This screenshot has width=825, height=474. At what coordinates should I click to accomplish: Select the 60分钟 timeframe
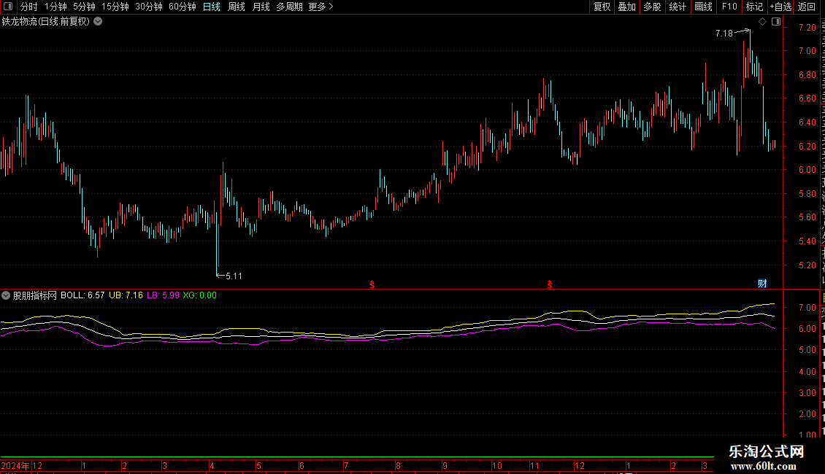tap(182, 7)
